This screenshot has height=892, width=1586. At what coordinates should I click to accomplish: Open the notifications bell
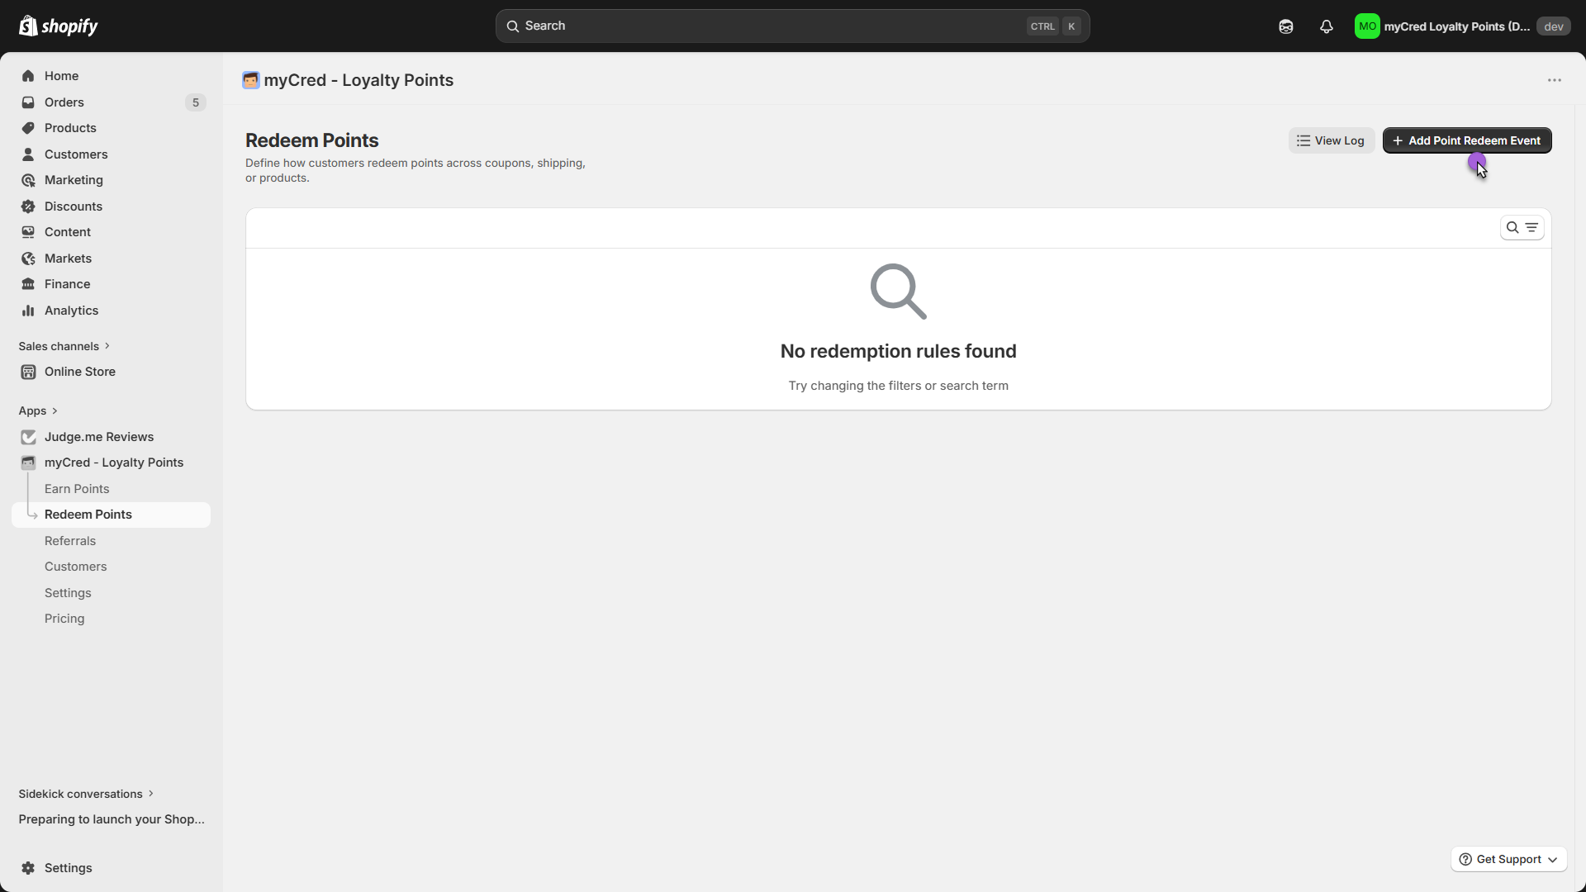coord(1326,26)
